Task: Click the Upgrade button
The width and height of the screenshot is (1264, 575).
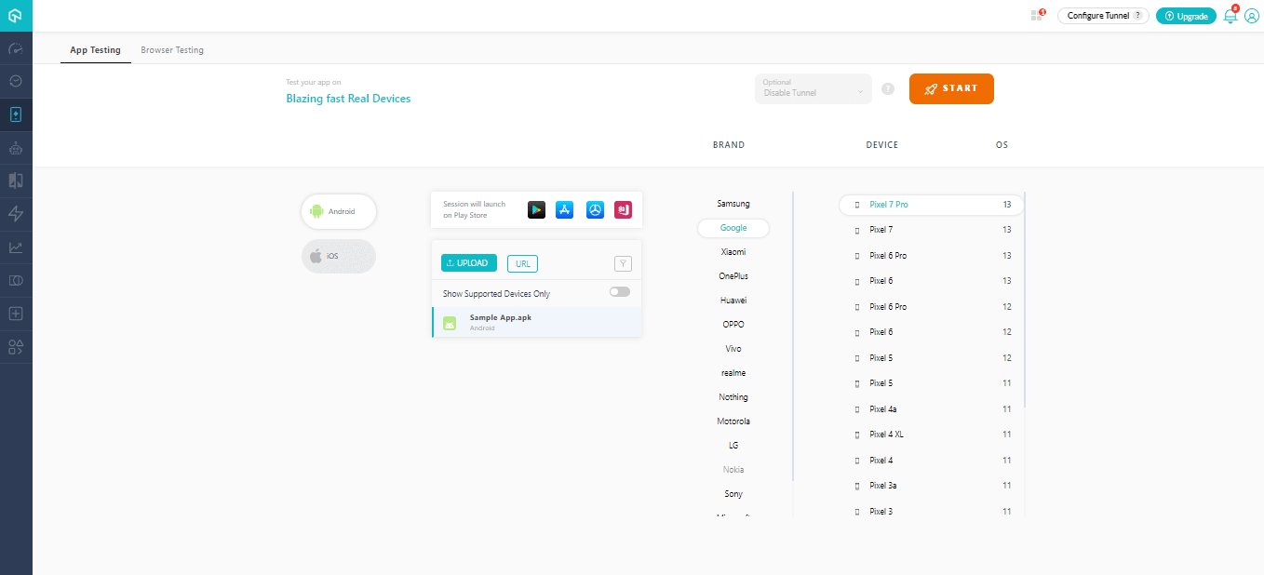Action: (x=1186, y=16)
